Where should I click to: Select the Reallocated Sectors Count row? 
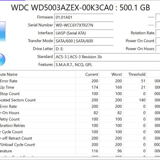pos(80,100)
